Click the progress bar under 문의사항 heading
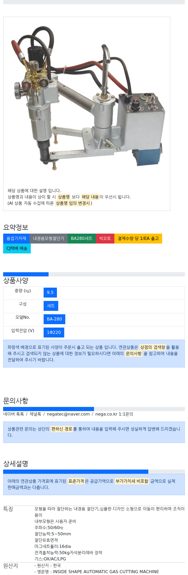Image resolution: width=188 pixels, height=575 pixels. [49, 409]
